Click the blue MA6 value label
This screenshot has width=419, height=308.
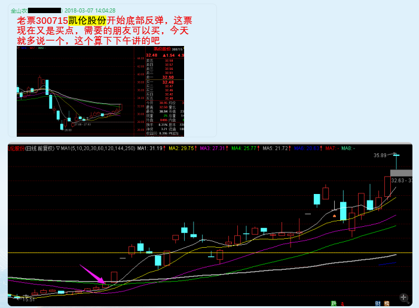click(x=307, y=149)
